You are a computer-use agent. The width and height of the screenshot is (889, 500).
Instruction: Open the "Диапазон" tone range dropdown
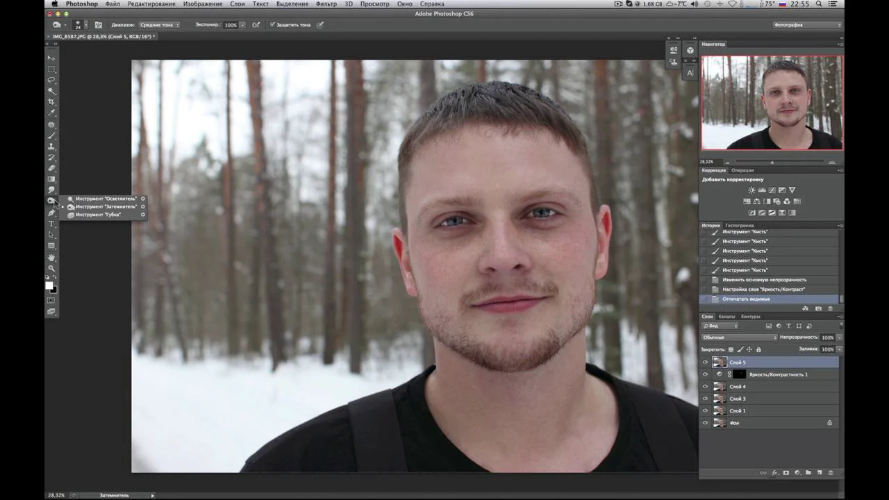point(159,25)
